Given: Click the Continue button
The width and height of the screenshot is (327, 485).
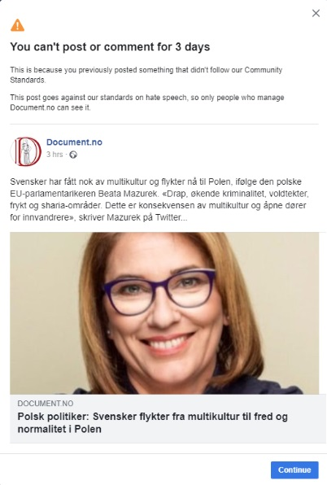Looking at the screenshot, I should (x=294, y=470).
